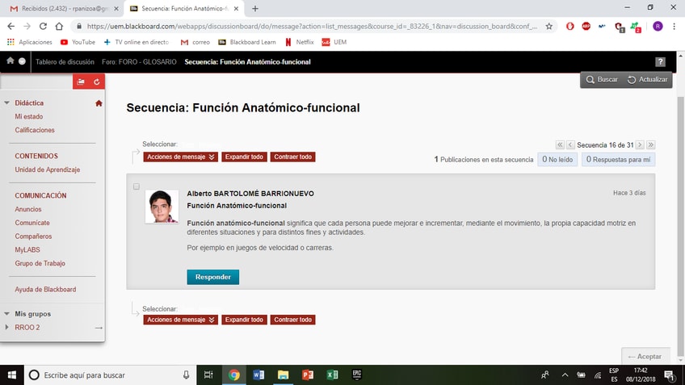Click the Adblock extension icon

pos(586,26)
